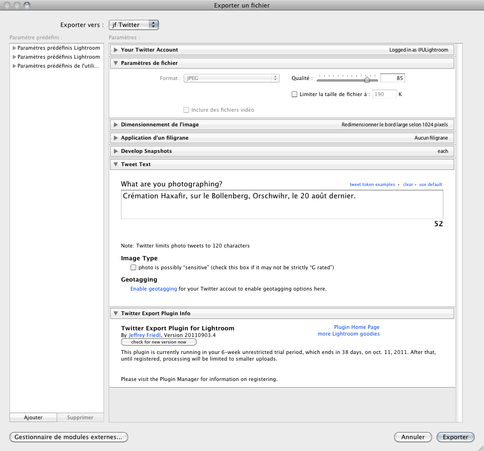Screen dimensions: 484x451
Task: Tick the 'Inclure des fichiers vidéo' checkbox
Action: pos(186,110)
